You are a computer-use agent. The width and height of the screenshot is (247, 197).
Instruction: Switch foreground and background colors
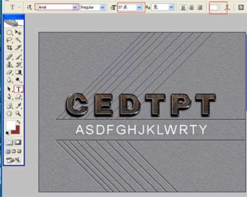point(18,122)
